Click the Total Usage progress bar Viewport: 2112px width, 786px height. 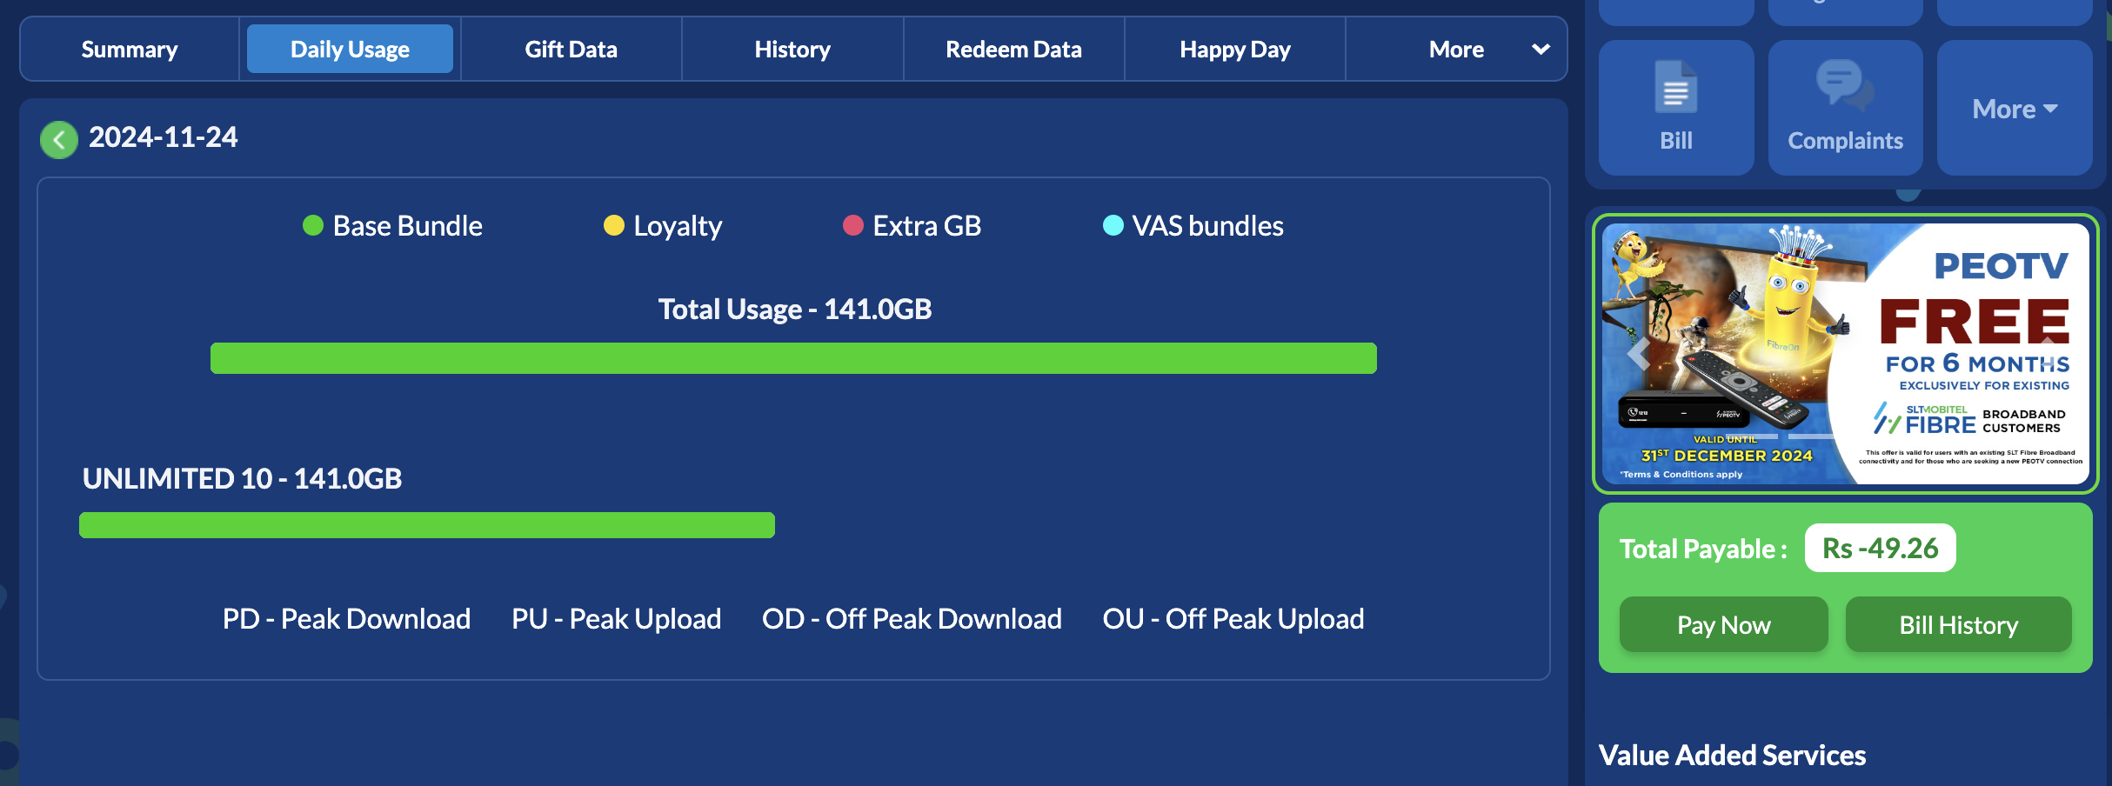[x=793, y=358]
